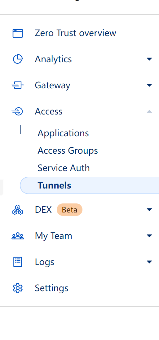
Task: Click the Gateway label
Action: (x=52, y=86)
